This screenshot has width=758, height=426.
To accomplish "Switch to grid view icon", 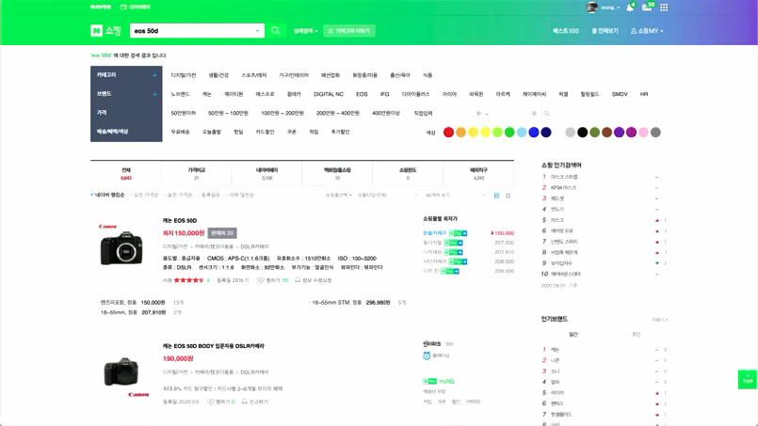I will tap(508, 195).
